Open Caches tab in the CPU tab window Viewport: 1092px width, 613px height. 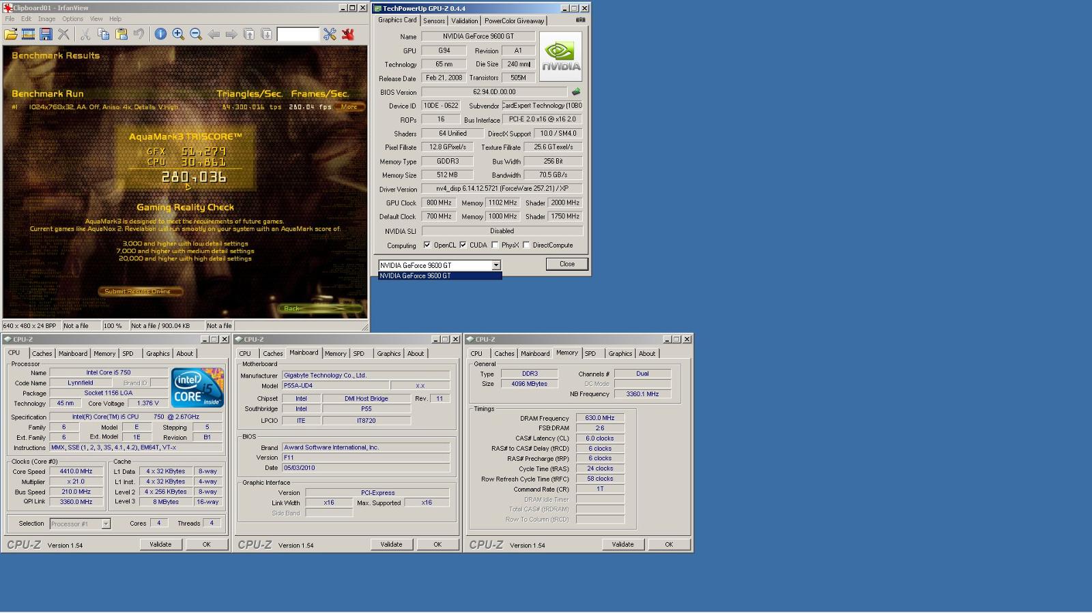[x=42, y=354]
